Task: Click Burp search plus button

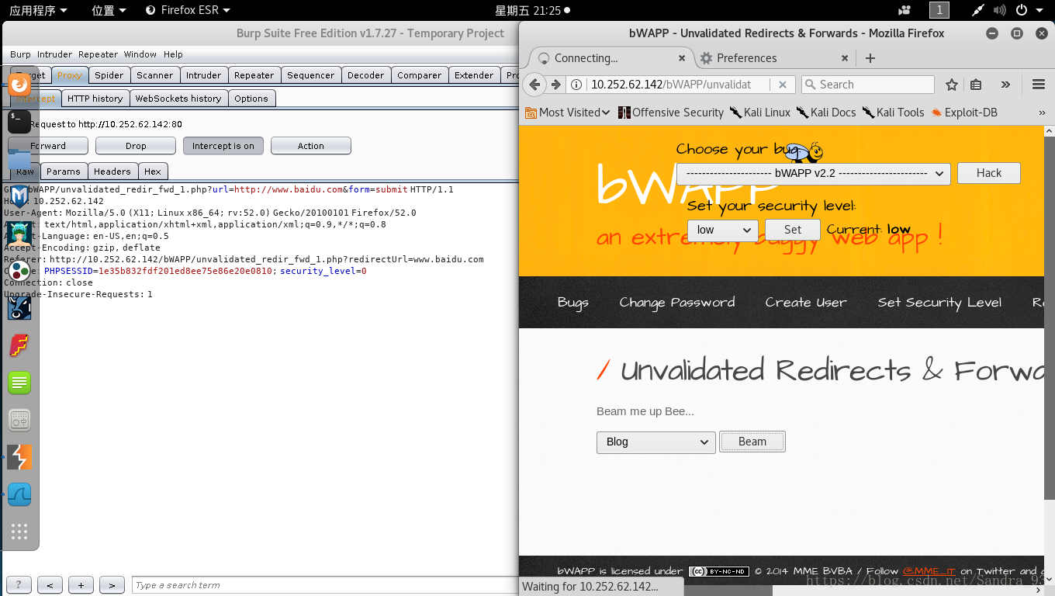Action: pyautogui.click(x=81, y=585)
